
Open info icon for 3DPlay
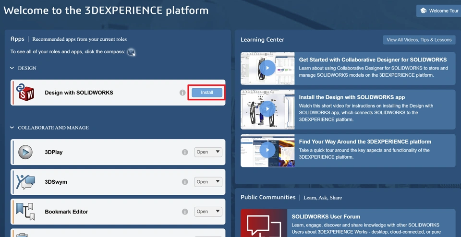185,152
